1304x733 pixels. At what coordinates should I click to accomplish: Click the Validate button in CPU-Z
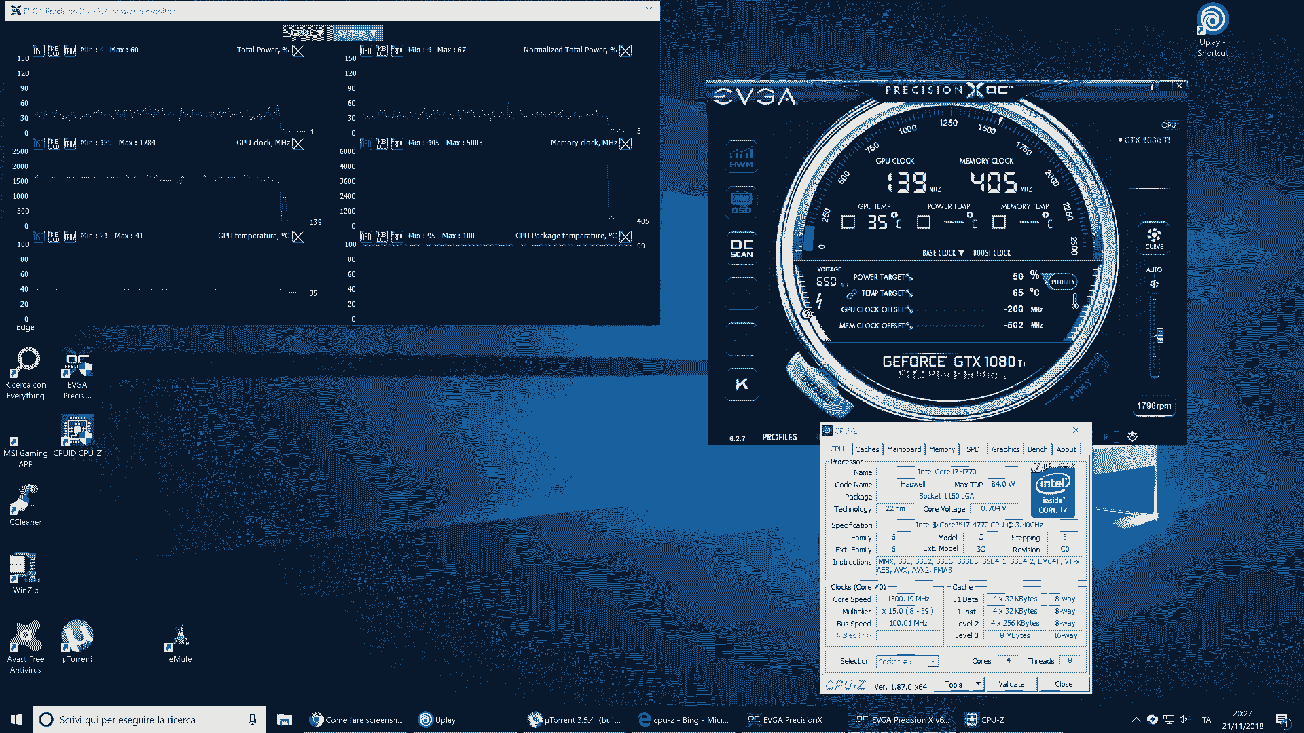click(x=1011, y=684)
